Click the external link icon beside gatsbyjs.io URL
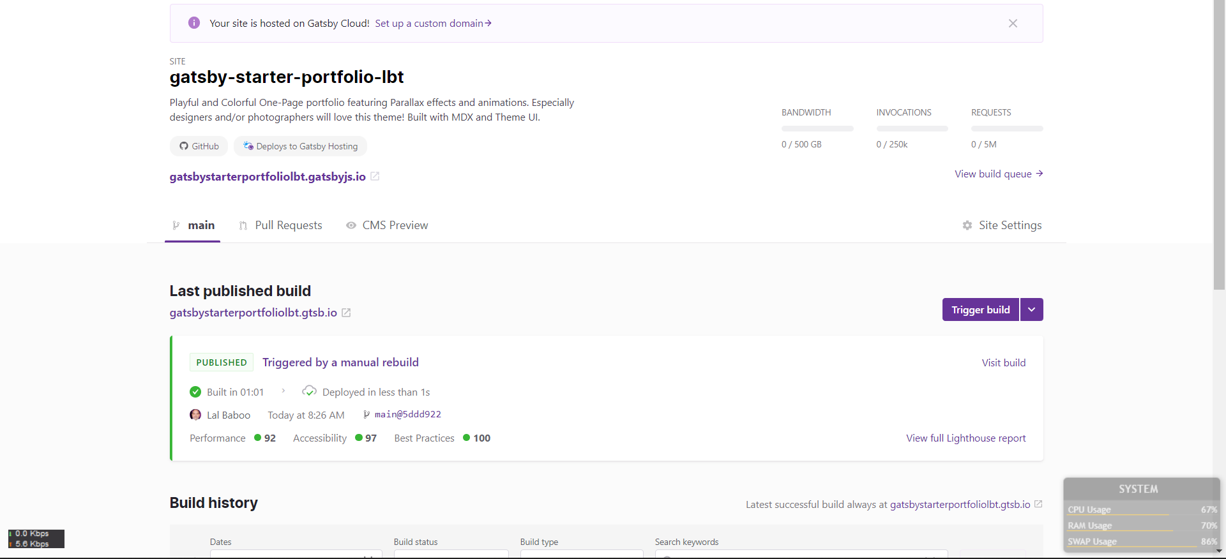Viewport: 1226px width, 559px height. pyautogui.click(x=375, y=177)
